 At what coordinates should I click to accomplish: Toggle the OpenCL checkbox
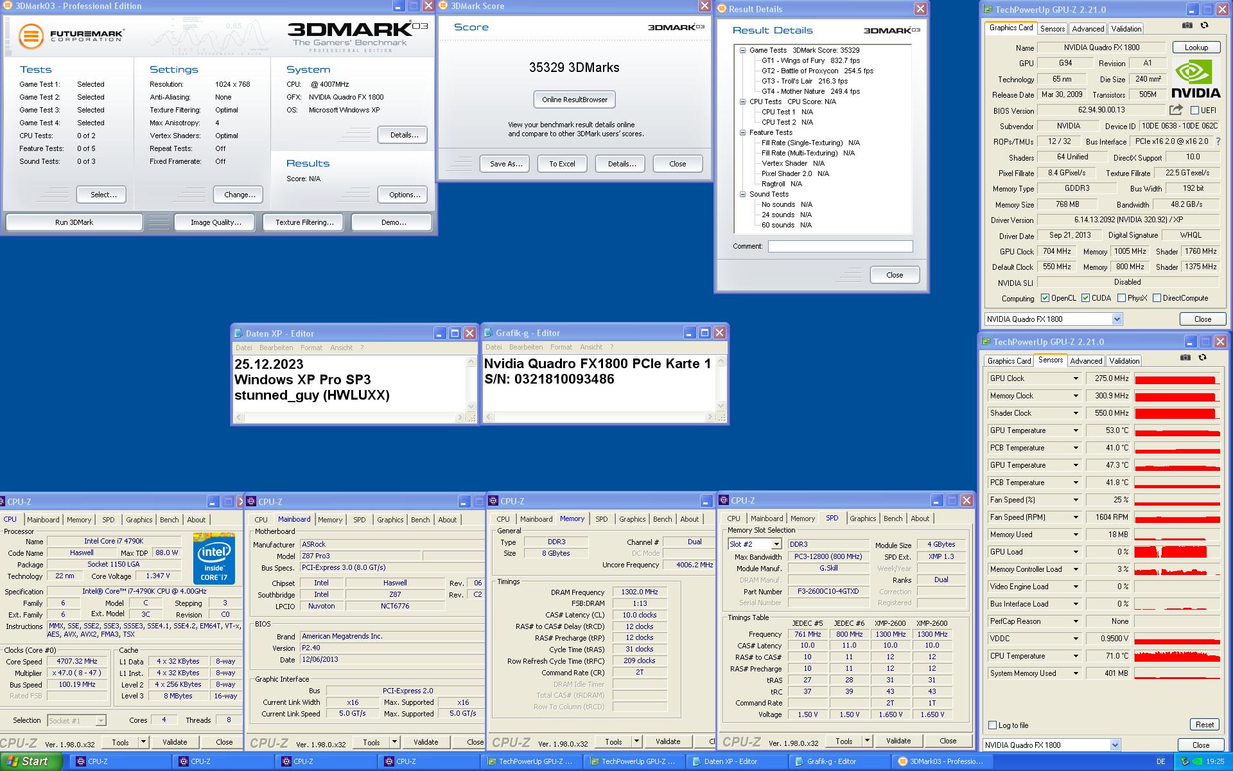[x=1045, y=298]
